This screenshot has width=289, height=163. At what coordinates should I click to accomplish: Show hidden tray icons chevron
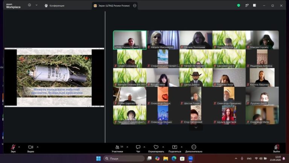[x=236, y=158]
